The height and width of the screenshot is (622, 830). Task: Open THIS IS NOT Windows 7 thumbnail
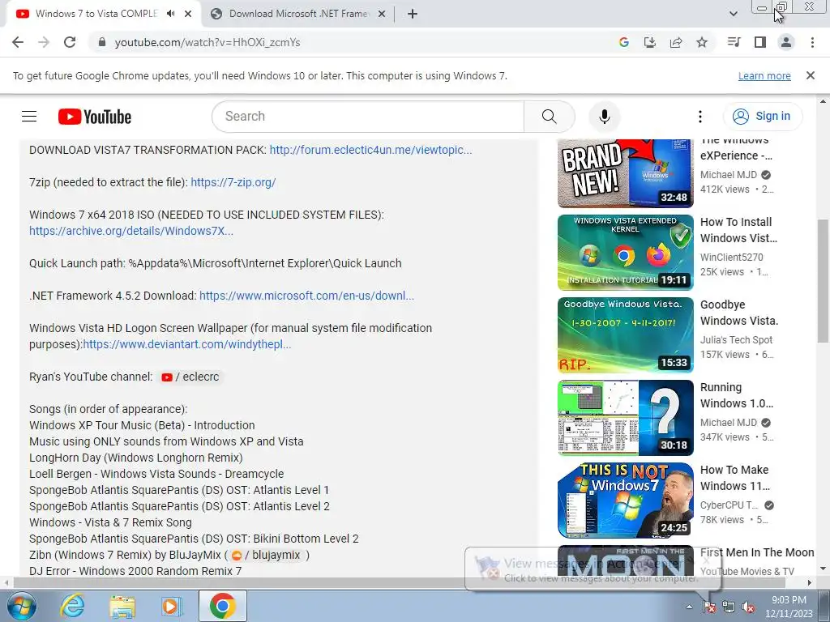(625, 500)
